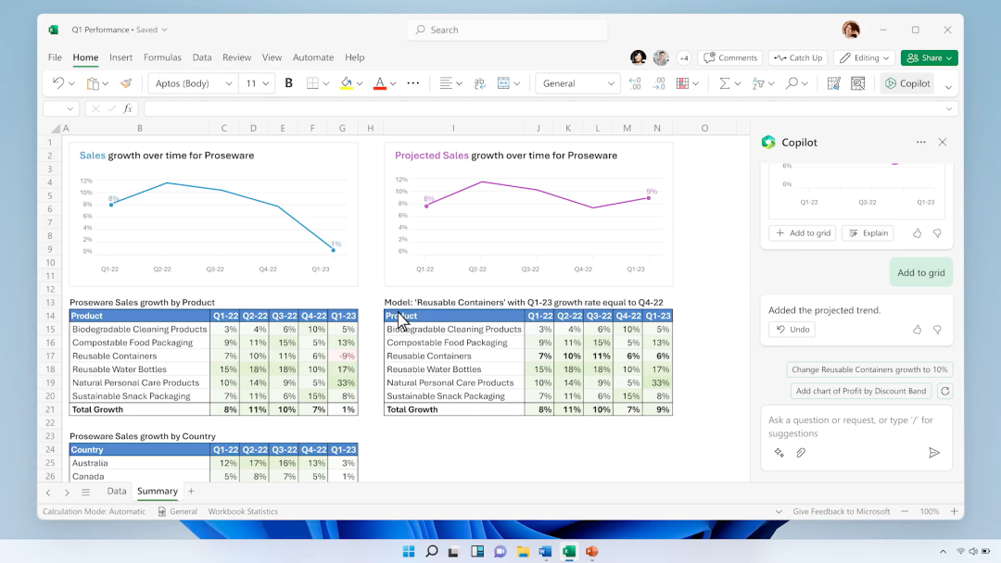Click the Borders icon
The image size is (1001, 563).
click(x=312, y=83)
